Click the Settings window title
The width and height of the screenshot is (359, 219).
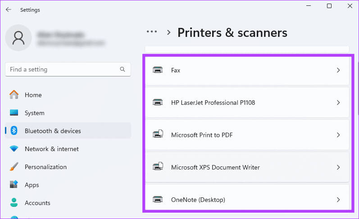(x=30, y=10)
